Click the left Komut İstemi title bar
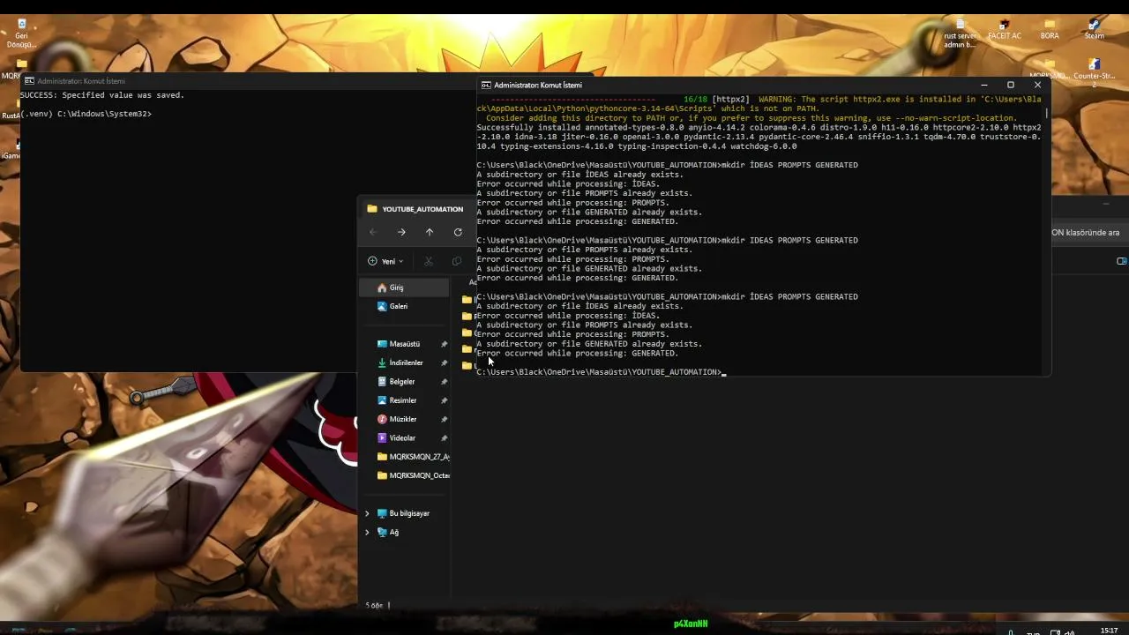 coord(247,81)
